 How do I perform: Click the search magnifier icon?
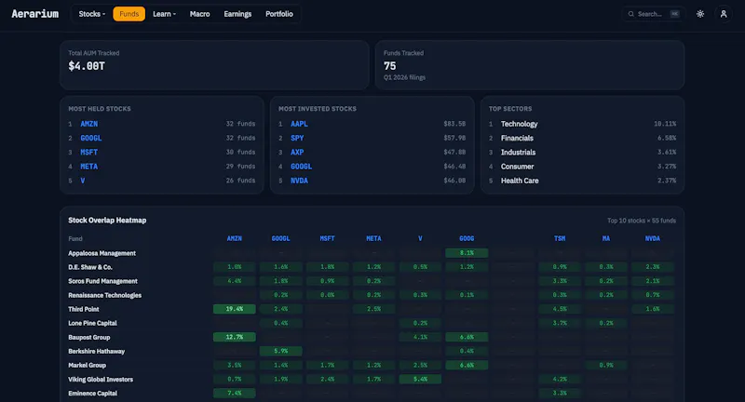tap(631, 14)
